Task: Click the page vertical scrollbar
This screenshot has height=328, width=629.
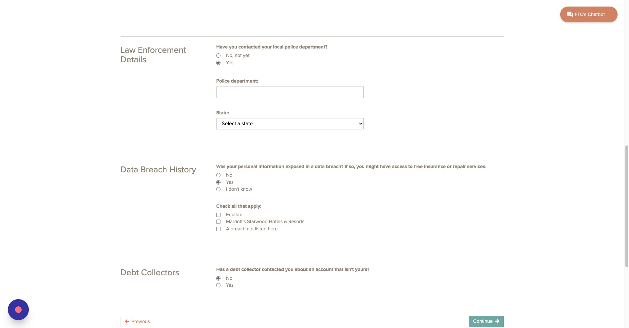Action: (626, 206)
